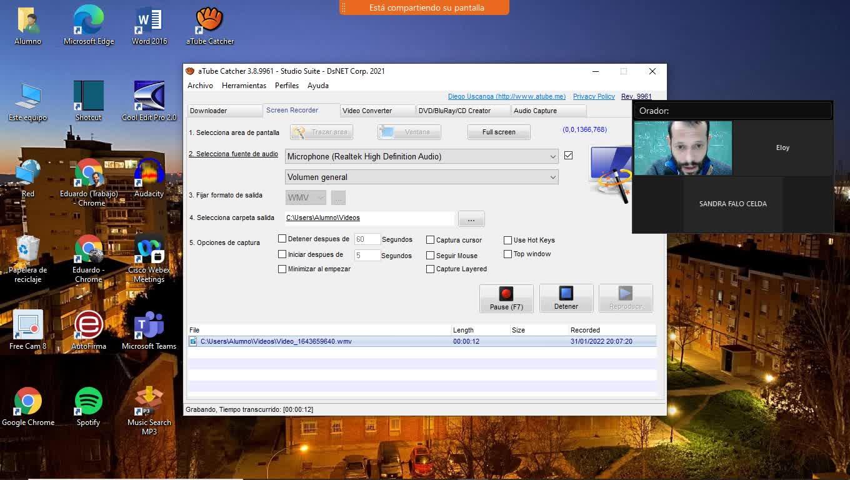Select the Shotcut desktop shortcut

pos(88,102)
